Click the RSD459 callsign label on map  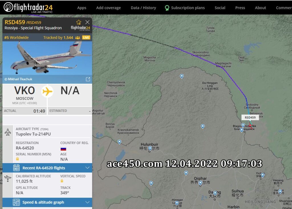(x=250, y=118)
